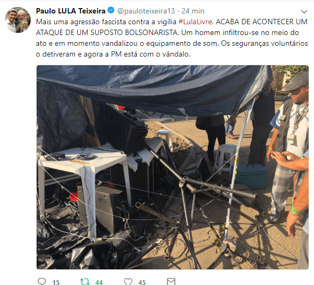Visit the @pauloteixeira13 handle
Image resolution: width=314 pixels, height=285 pixels.
146,11
